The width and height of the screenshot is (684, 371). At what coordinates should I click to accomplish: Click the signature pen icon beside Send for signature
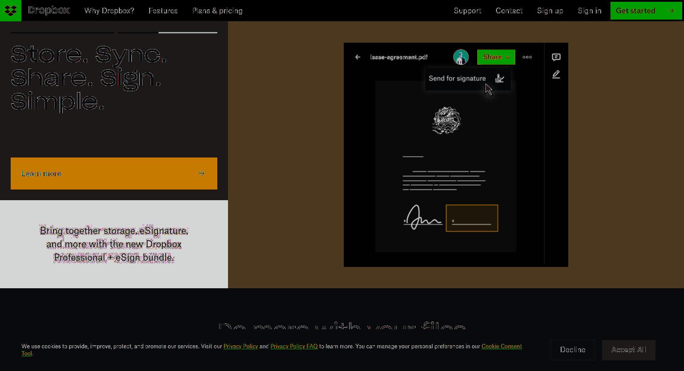point(500,78)
